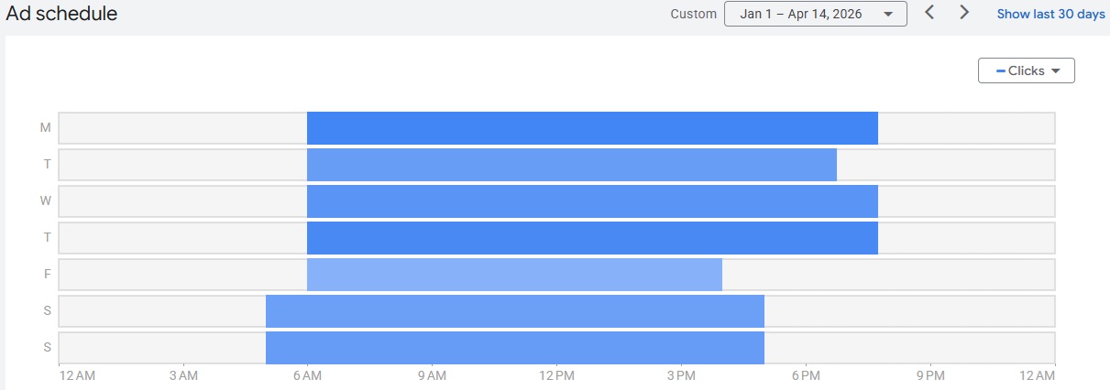Viewport: 1110px width, 390px height.
Task: Click the bottom Sunday blue schedule bar
Action: (x=514, y=348)
